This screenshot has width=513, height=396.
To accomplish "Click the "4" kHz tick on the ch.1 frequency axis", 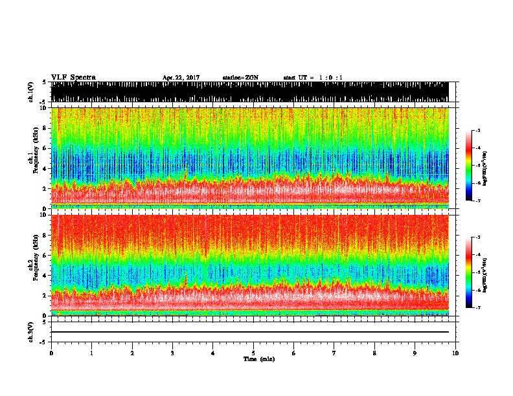I will point(45,169).
